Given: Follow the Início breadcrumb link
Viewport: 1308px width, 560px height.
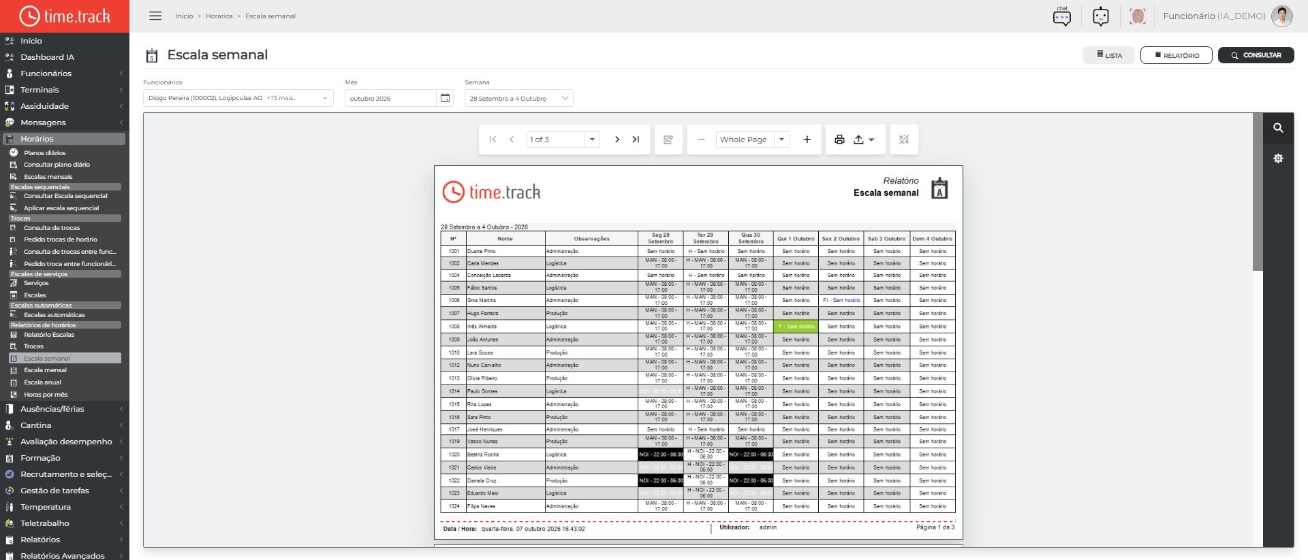Looking at the screenshot, I should [x=184, y=16].
